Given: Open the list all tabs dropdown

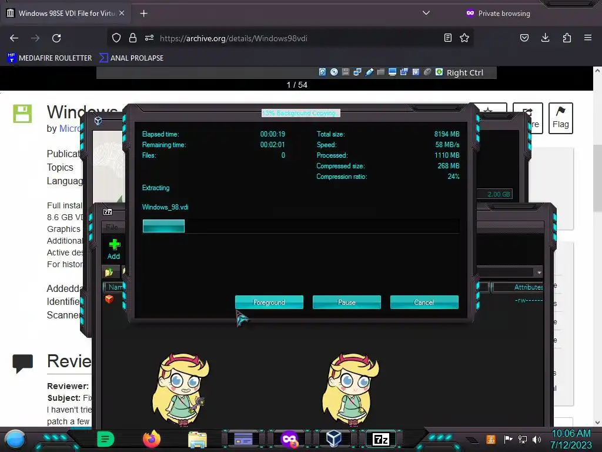Looking at the screenshot, I should click(426, 13).
